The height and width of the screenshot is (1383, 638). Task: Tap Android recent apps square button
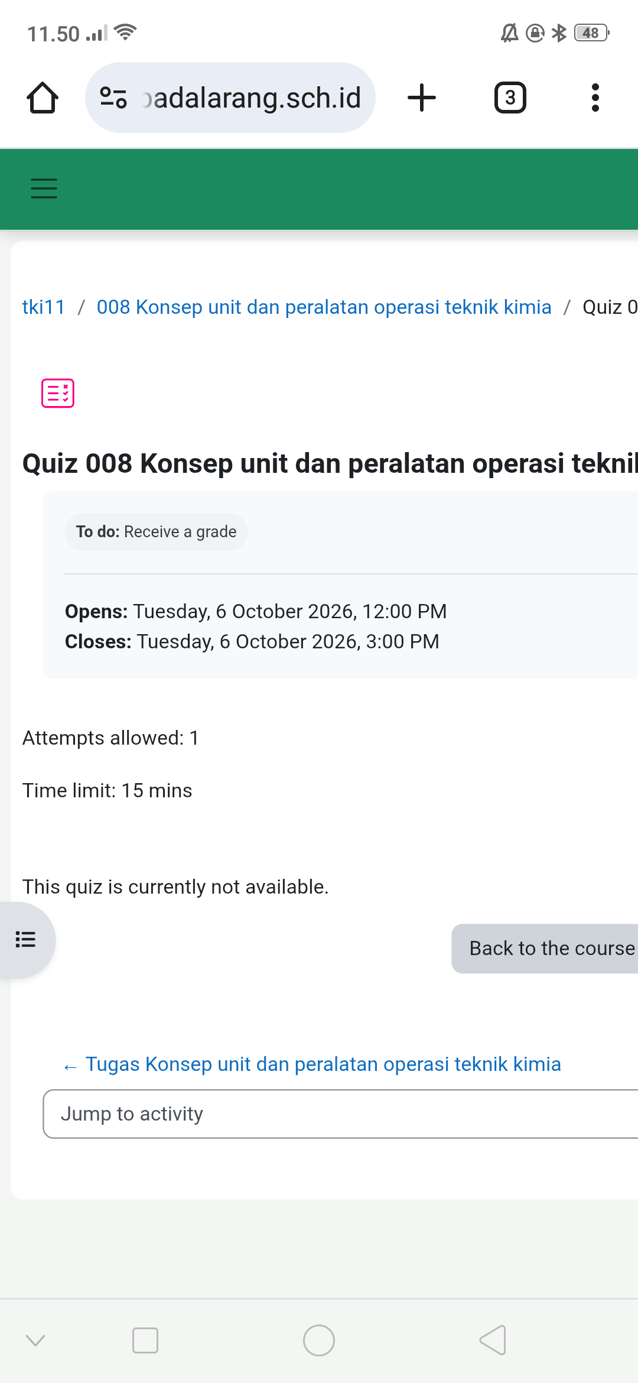(145, 1340)
